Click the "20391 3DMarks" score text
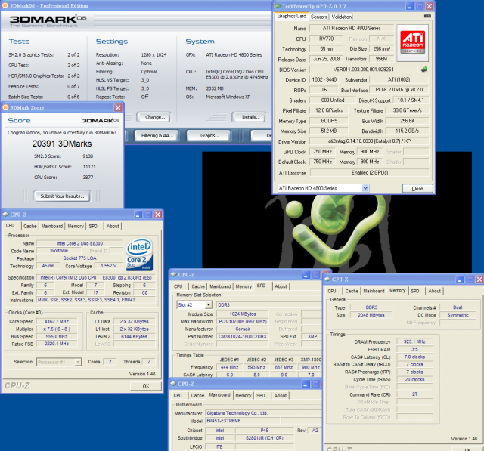Screen dimensions: 484x451 [62, 144]
